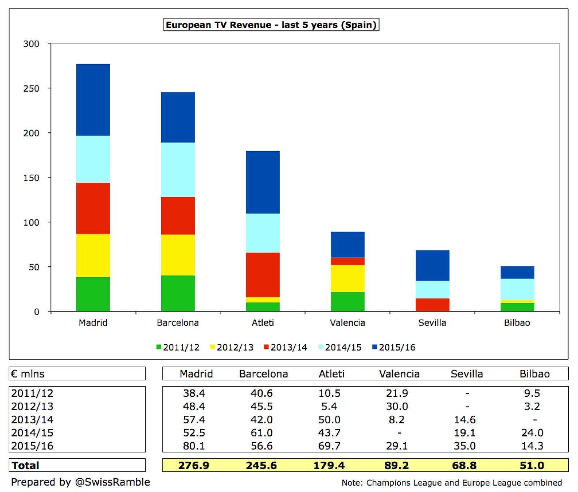Select Valencia's total cell '89.2'
578x492 pixels.
pyautogui.click(x=397, y=465)
